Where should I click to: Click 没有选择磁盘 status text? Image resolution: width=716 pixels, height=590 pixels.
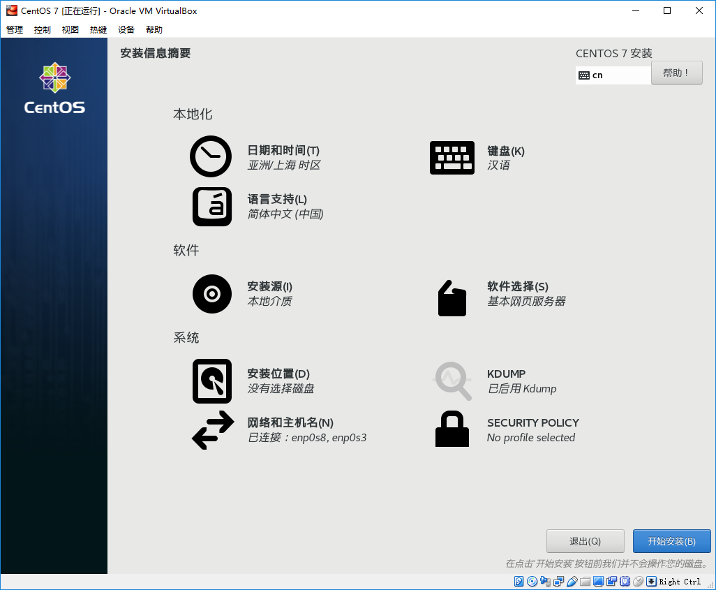coord(281,388)
